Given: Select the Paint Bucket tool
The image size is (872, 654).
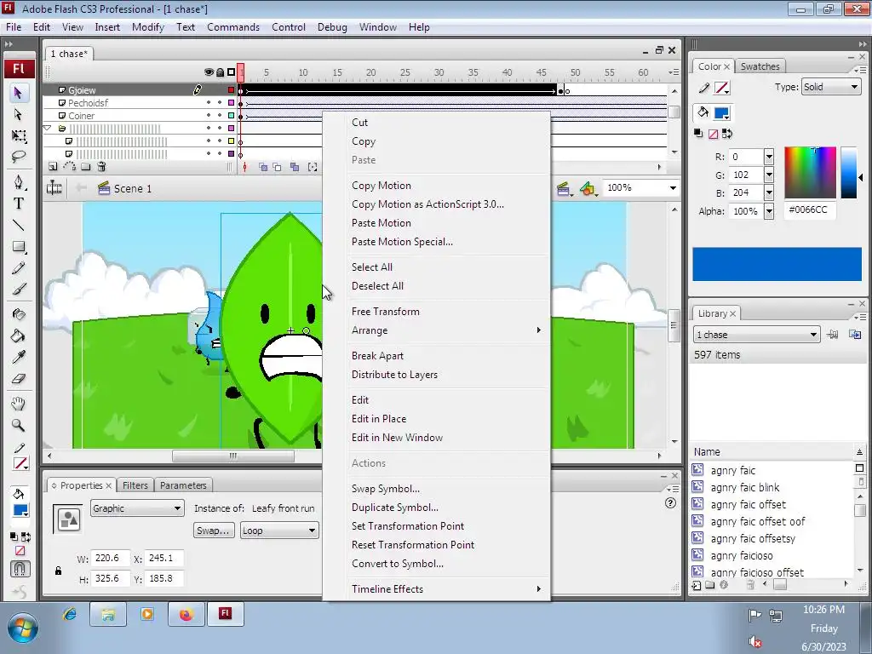Looking at the screenshot, I should click(19, 336).
